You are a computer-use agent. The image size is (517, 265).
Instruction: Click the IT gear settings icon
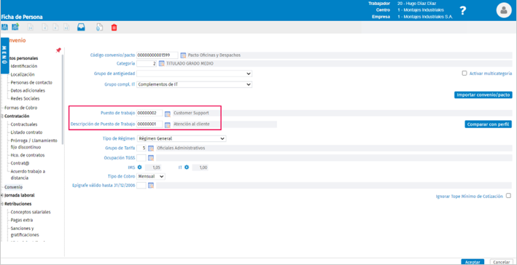[x=187, y=167]
